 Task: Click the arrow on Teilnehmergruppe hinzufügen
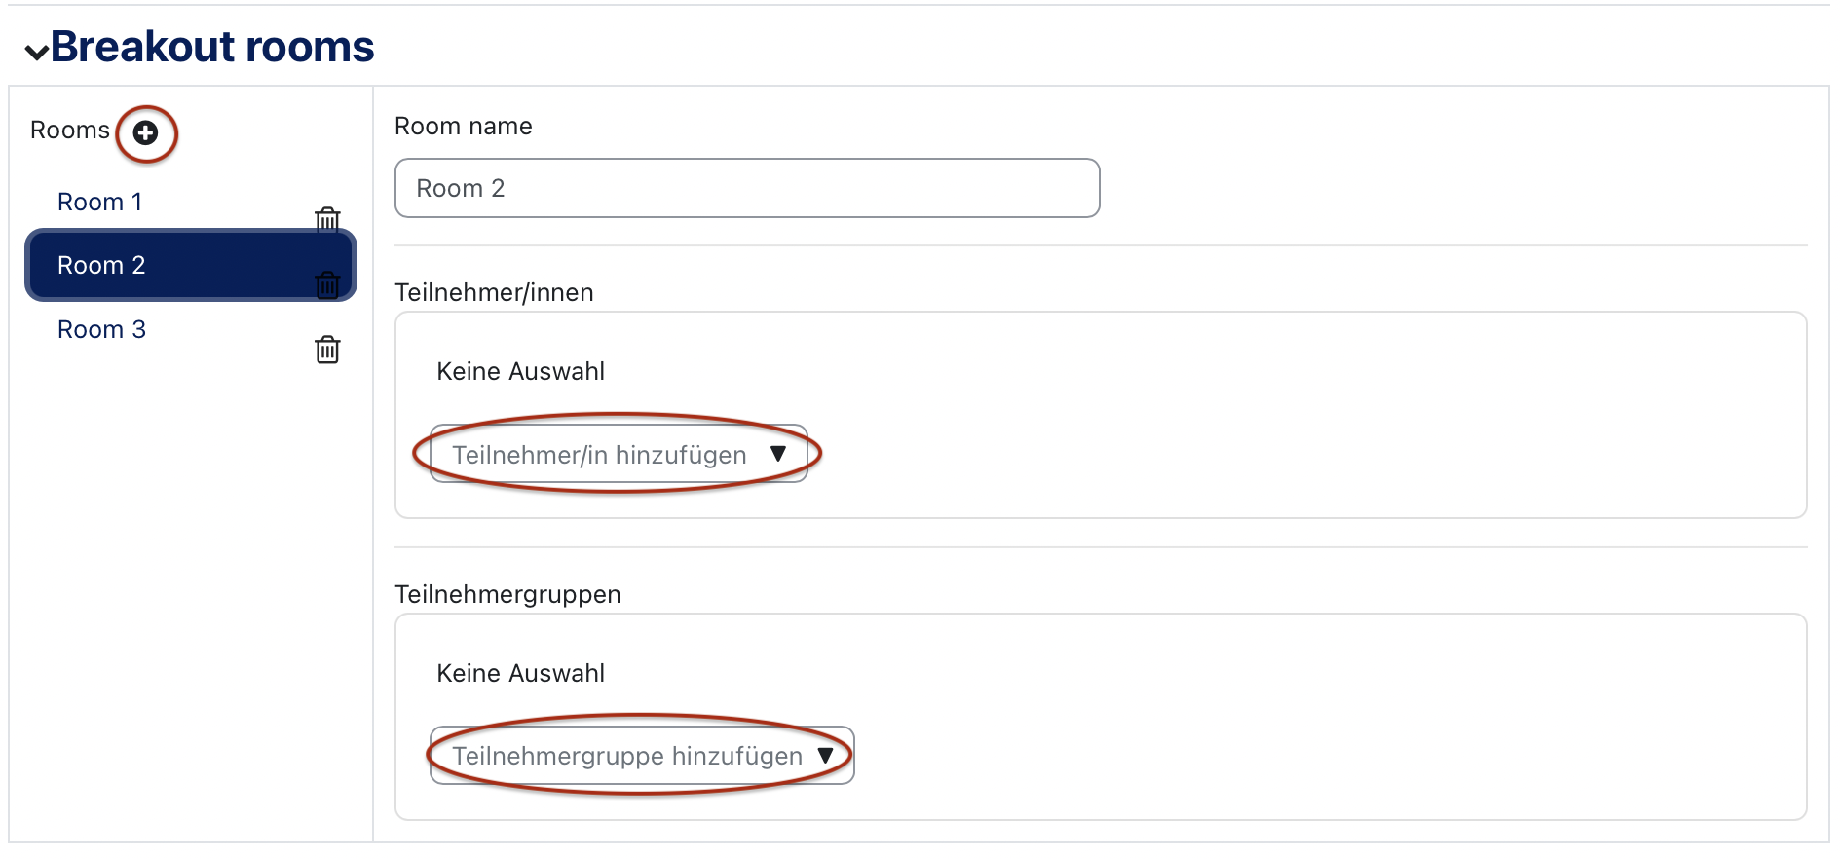[825, 756]
